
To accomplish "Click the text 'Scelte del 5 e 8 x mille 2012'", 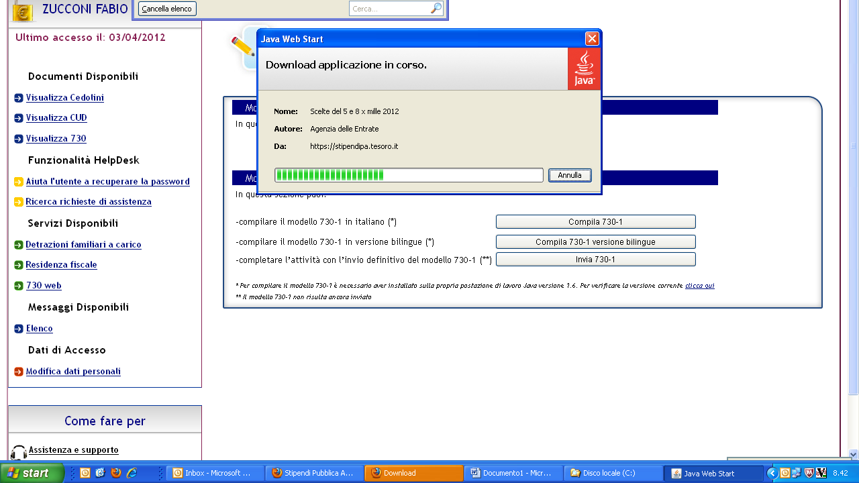I will coord(354,111).
